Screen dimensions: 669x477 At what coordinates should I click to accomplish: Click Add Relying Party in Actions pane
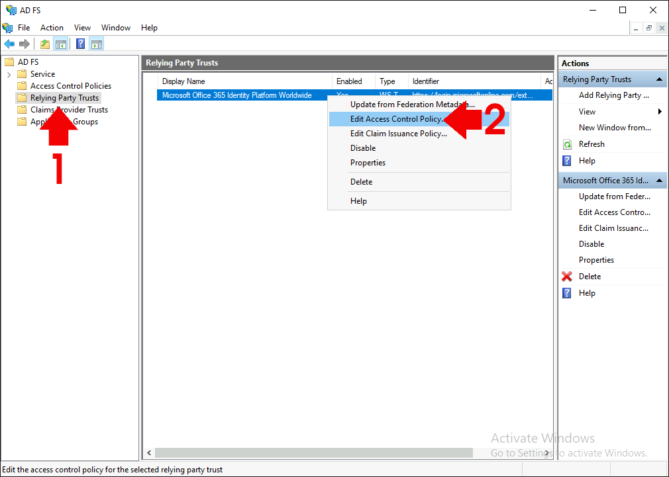pos(613,95)
